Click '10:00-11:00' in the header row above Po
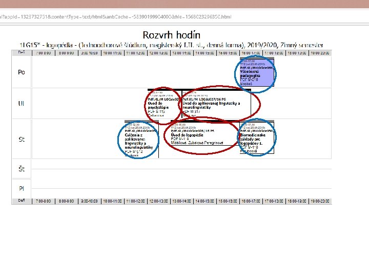 point(112,53)
